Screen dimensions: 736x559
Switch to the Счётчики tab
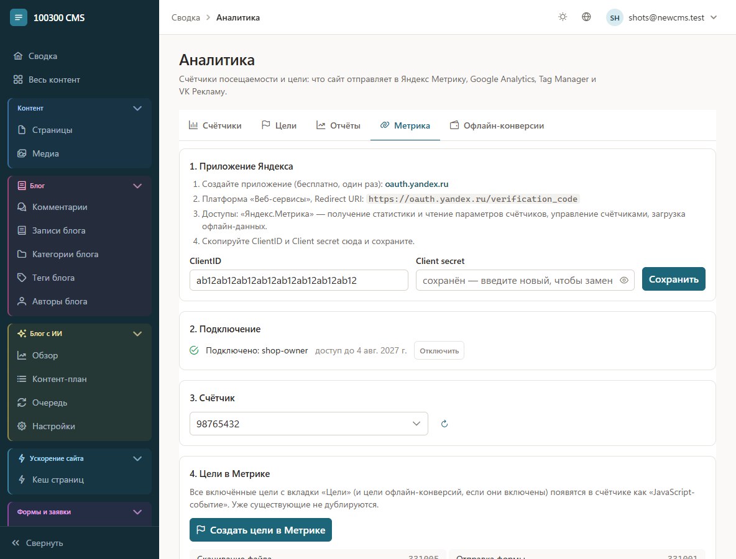(215, 125)
